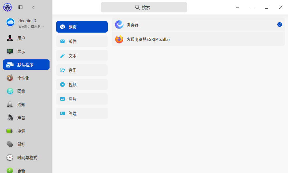Image resolution: width=288 pixels, height=173 pixels.
Task: Toggle the sidebar panel icon
Action: coord(20,7)
